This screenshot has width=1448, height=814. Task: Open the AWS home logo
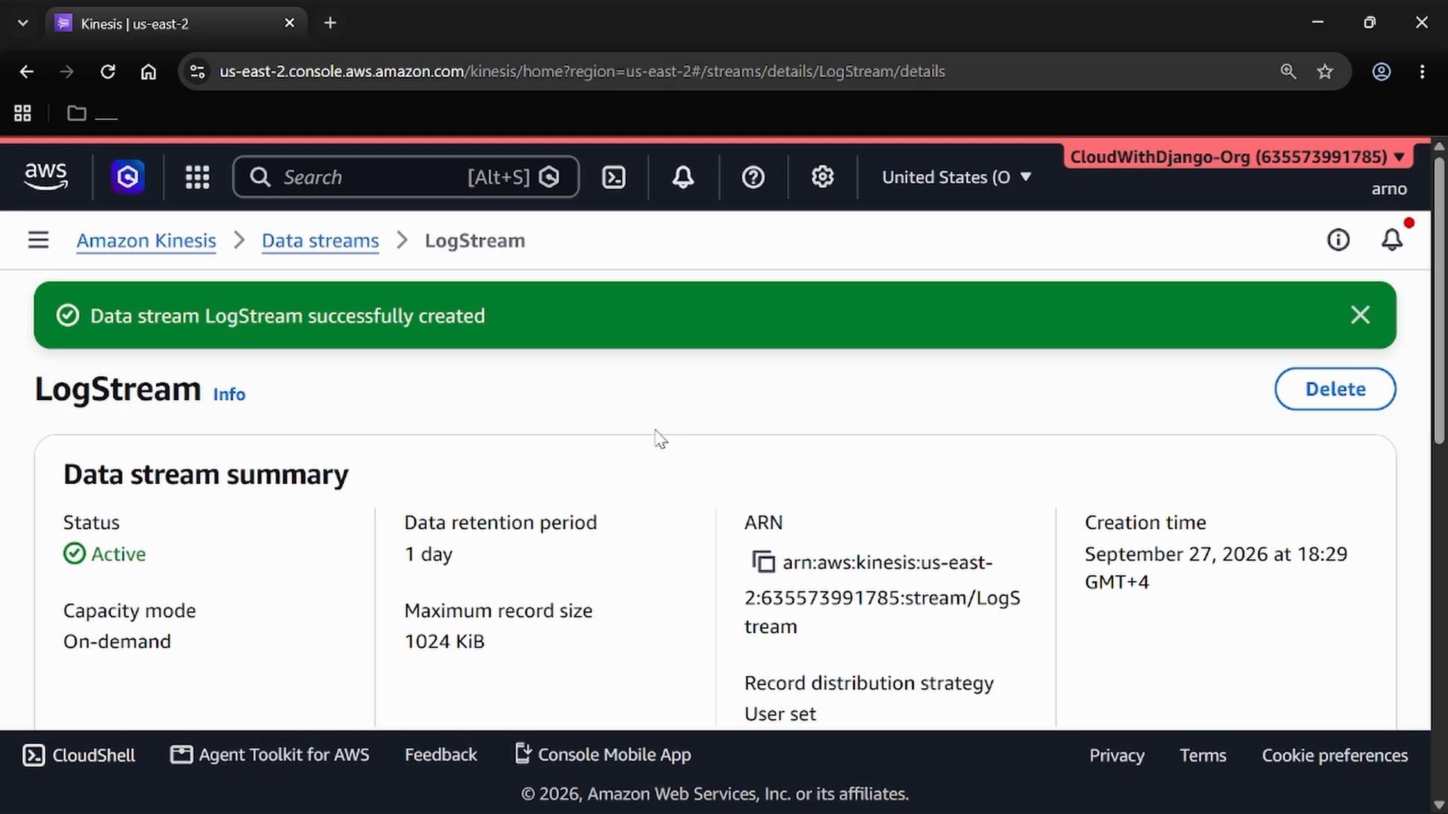46,176
